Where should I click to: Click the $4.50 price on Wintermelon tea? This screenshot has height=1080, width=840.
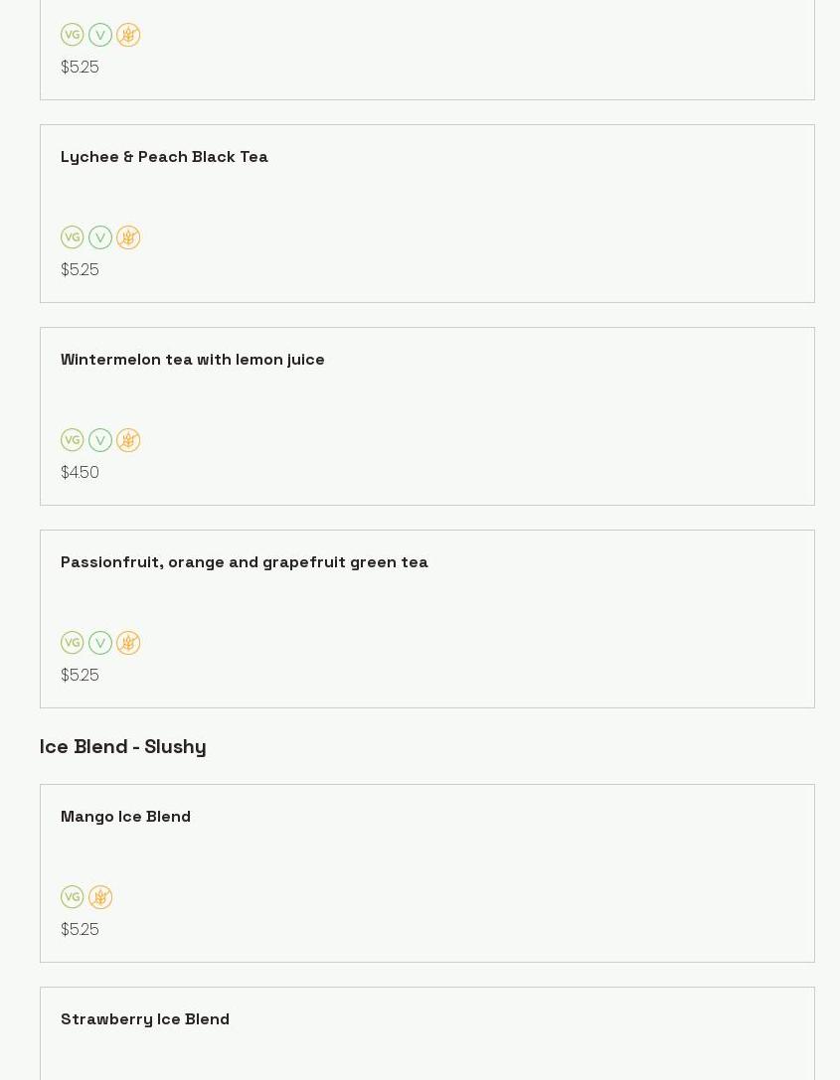point(80,473)
